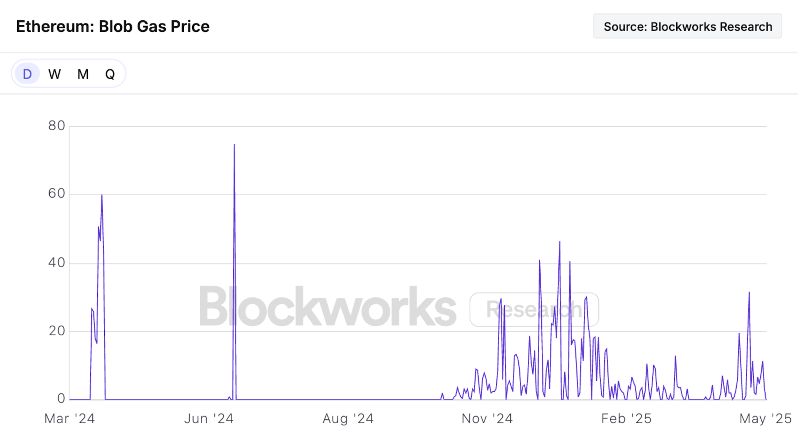
Task: Switch to W weekly interval
Action: point(55,74)
